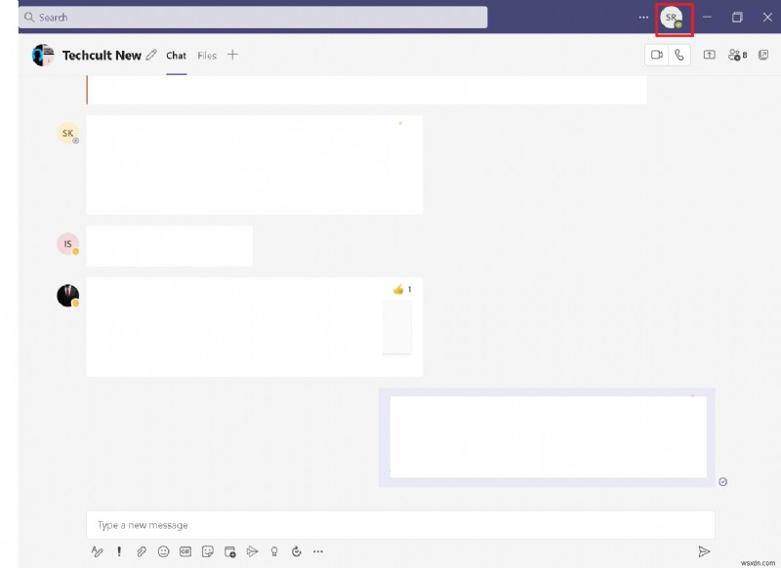The width and height of the screenshot is (781, 568).
Task: Open the image thumbnail in message
Action: pos(397,327)
